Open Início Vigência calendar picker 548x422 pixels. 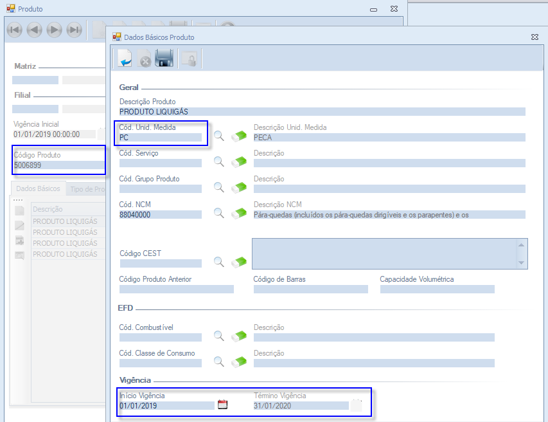point(223,405)
